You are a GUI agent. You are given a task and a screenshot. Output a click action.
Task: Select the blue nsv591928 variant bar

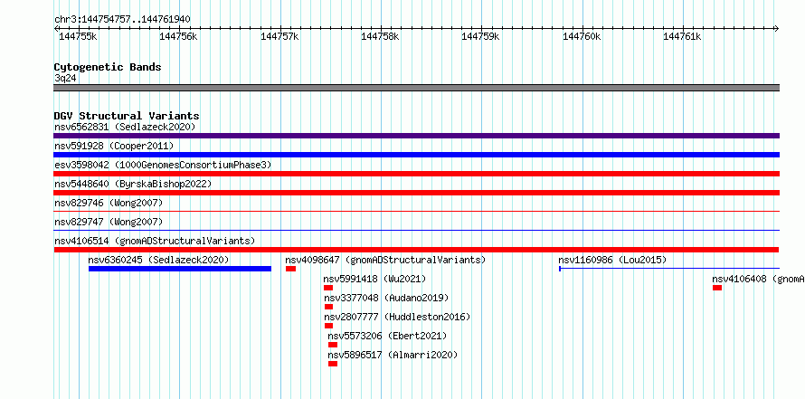click(x=416, y=155)
